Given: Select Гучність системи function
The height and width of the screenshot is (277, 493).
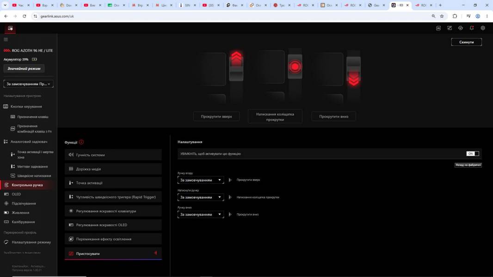Looking at the screenshot, I should pos(113,155).
